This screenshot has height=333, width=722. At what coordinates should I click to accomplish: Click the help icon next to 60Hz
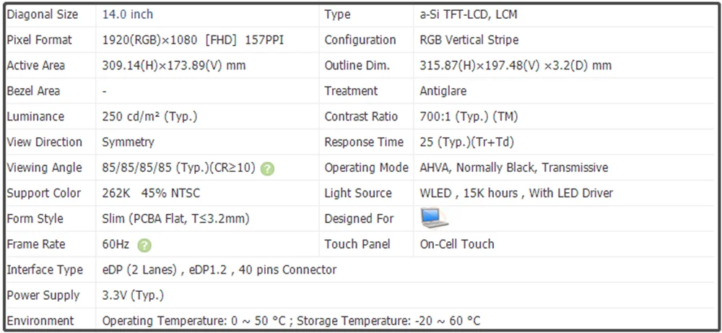144,245
